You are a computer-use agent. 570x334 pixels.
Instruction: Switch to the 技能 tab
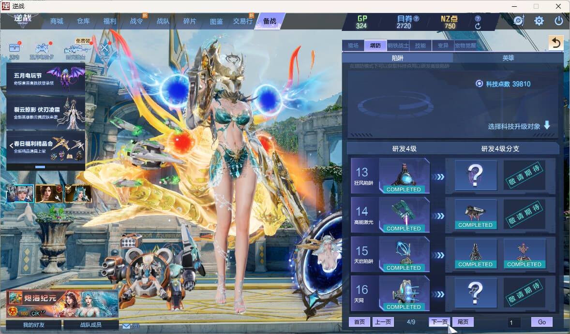[x=420, y=45]
